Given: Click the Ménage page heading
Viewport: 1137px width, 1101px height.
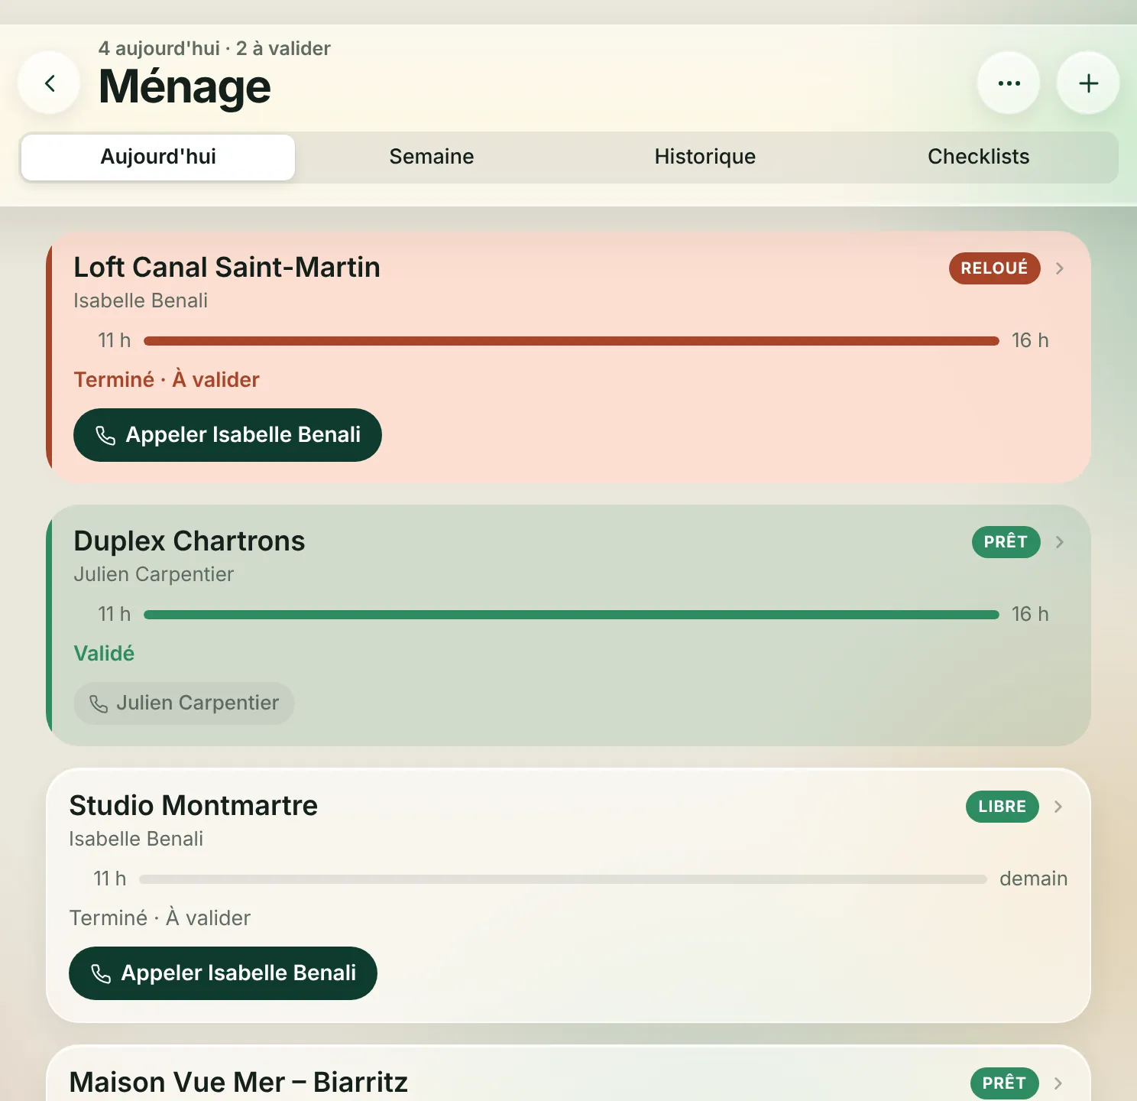Looking at the screenshot, I should coord(185,86).
